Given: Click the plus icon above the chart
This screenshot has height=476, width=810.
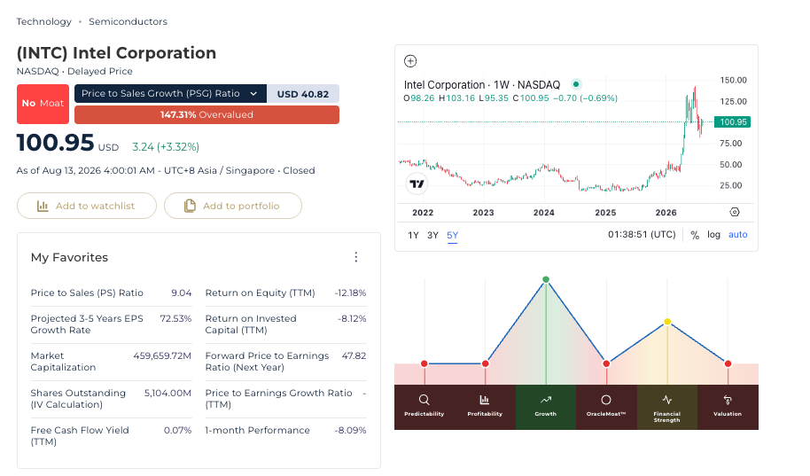Looking at the screenshot, I should [410, 61].
